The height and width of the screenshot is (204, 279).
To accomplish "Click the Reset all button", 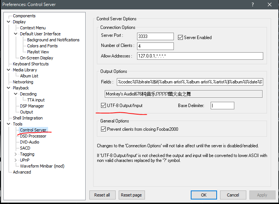I will (x=102, y=195).
